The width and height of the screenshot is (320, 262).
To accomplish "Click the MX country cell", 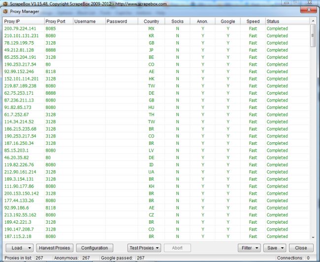I will (x=151, y=28).
